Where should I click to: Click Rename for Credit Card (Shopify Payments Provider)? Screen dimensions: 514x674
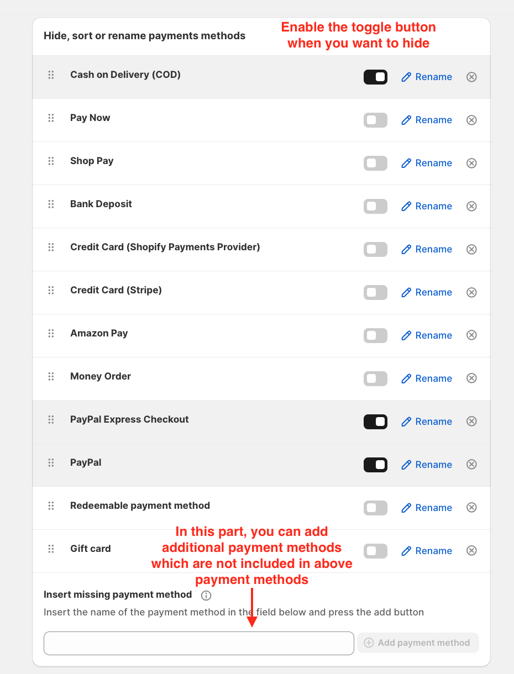tap(427, 249)
